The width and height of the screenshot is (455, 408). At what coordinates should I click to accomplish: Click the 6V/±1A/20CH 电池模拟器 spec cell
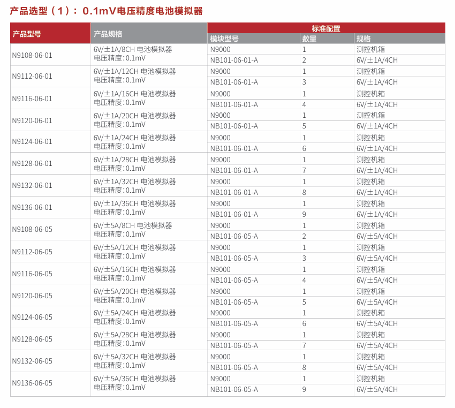pos(134,116)
